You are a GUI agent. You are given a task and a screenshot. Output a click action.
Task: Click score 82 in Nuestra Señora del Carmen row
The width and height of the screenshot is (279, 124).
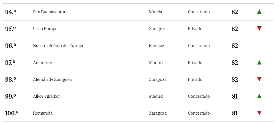click(x=235, y=46)
